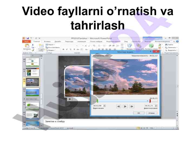Click the end time spinner arrows
This screenshot has width=195, height=146.
pos(156,106)
